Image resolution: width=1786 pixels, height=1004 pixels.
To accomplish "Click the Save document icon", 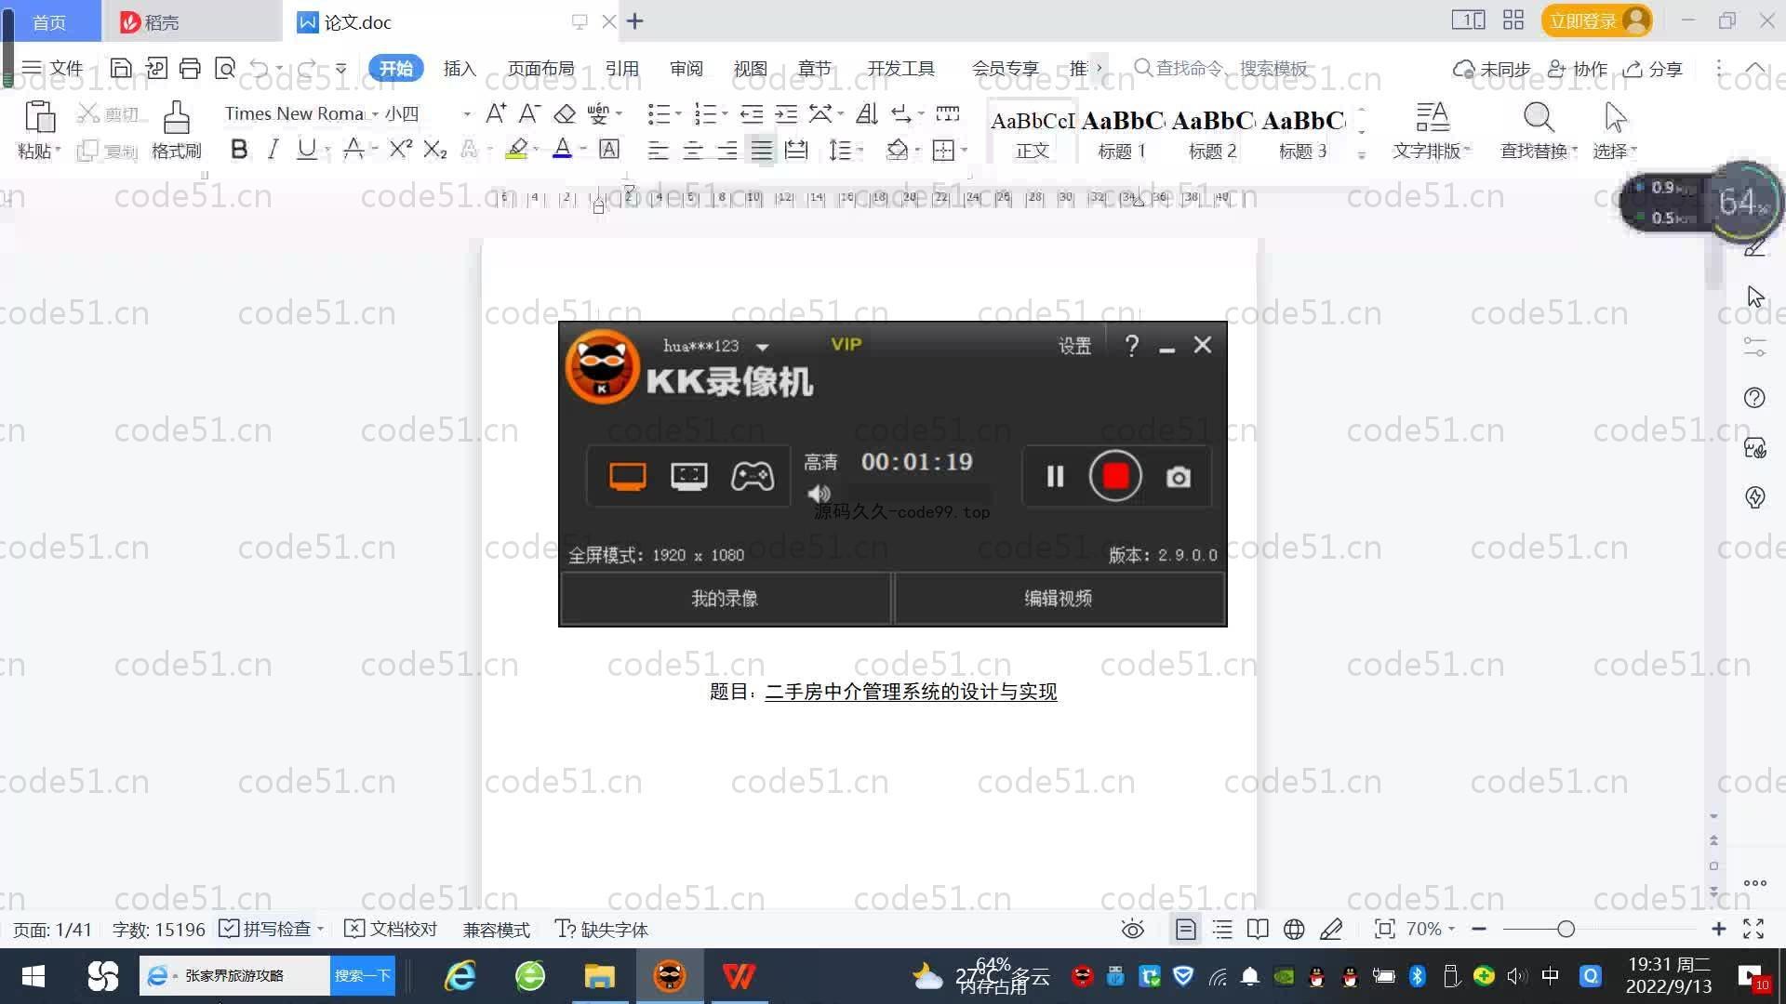I will (x=120, y=68).
